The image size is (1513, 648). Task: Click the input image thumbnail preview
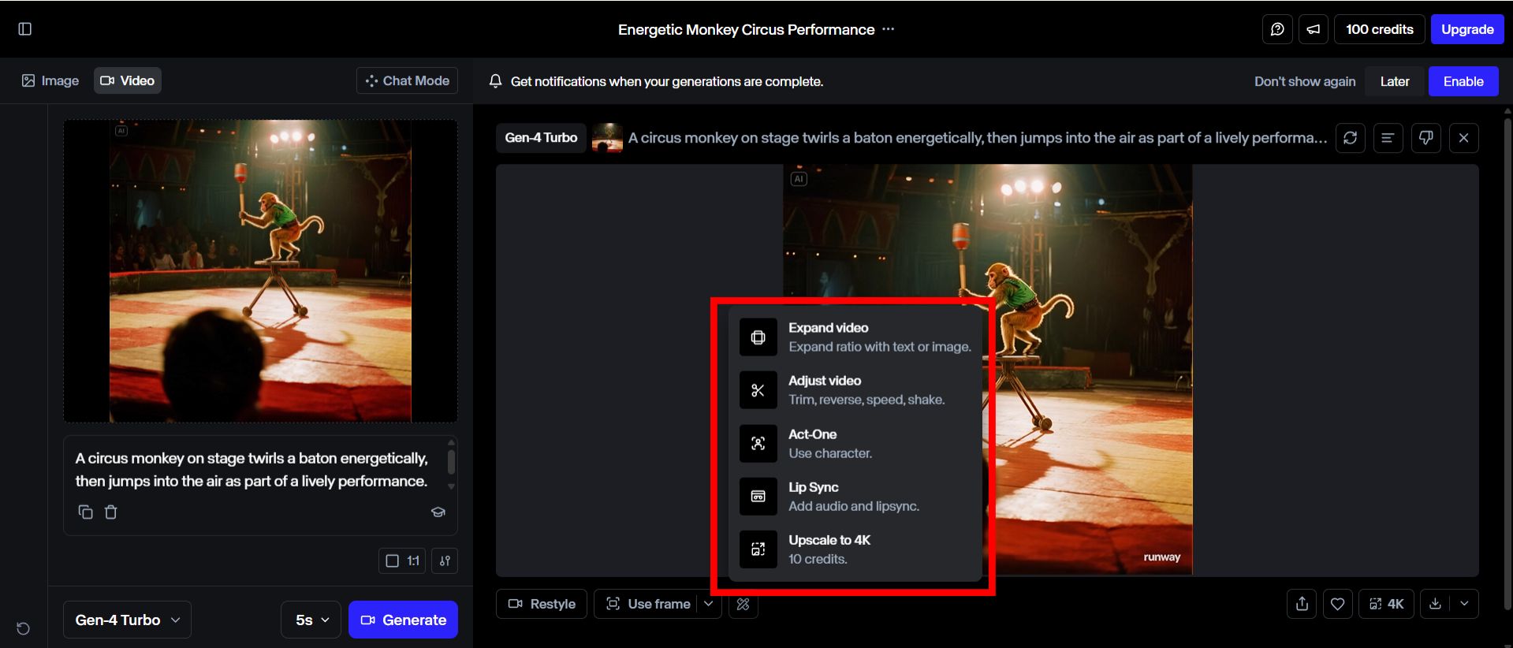point(260,271)
